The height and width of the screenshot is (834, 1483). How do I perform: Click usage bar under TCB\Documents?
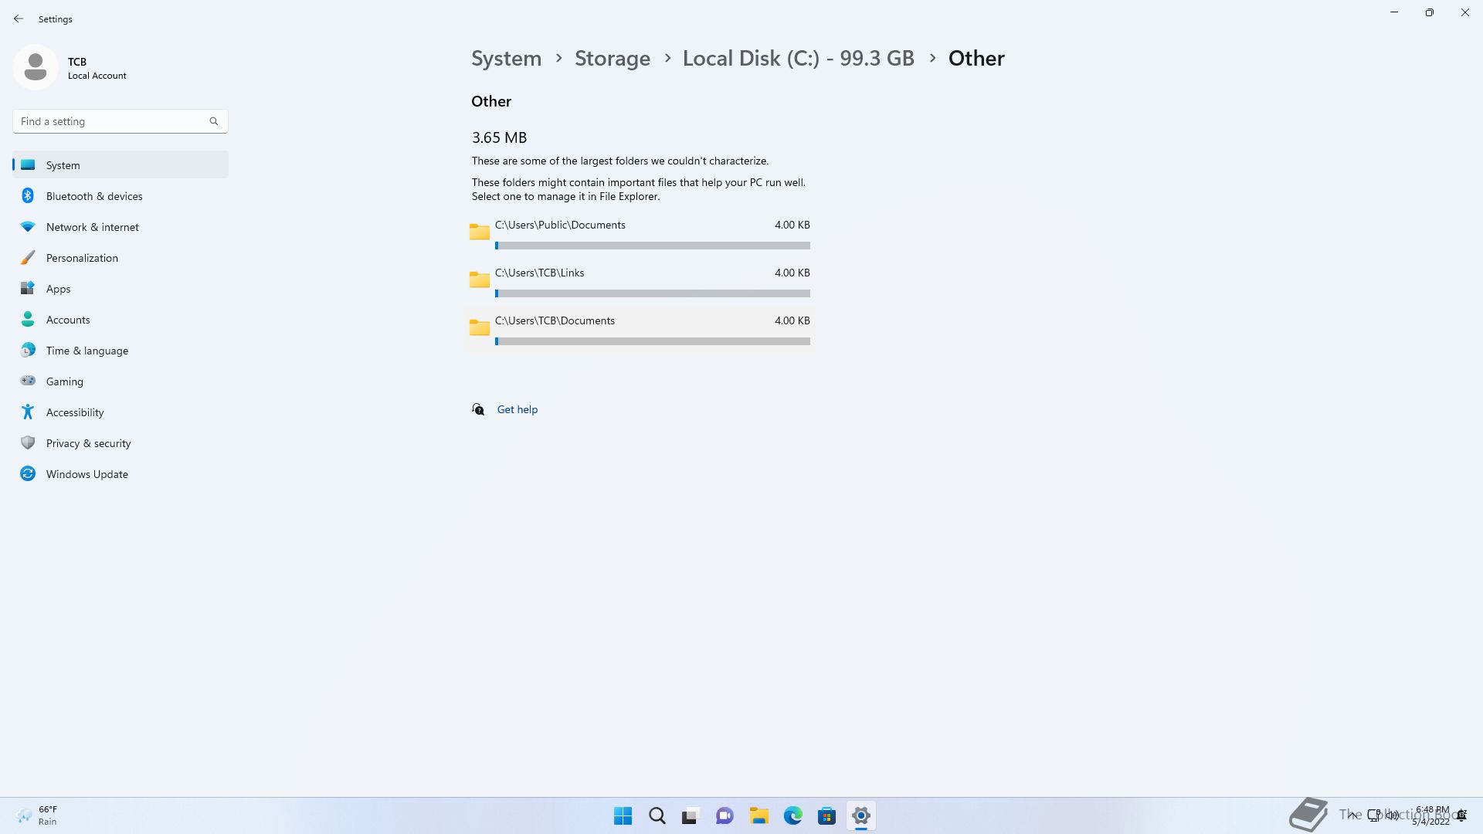coord(653,341)
